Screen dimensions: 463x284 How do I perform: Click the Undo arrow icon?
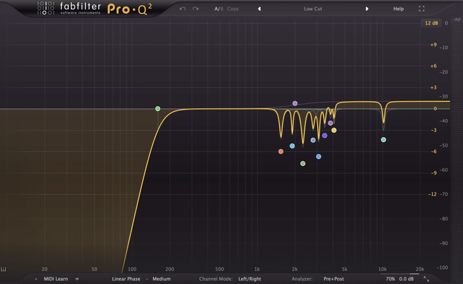tap(182, 9)
